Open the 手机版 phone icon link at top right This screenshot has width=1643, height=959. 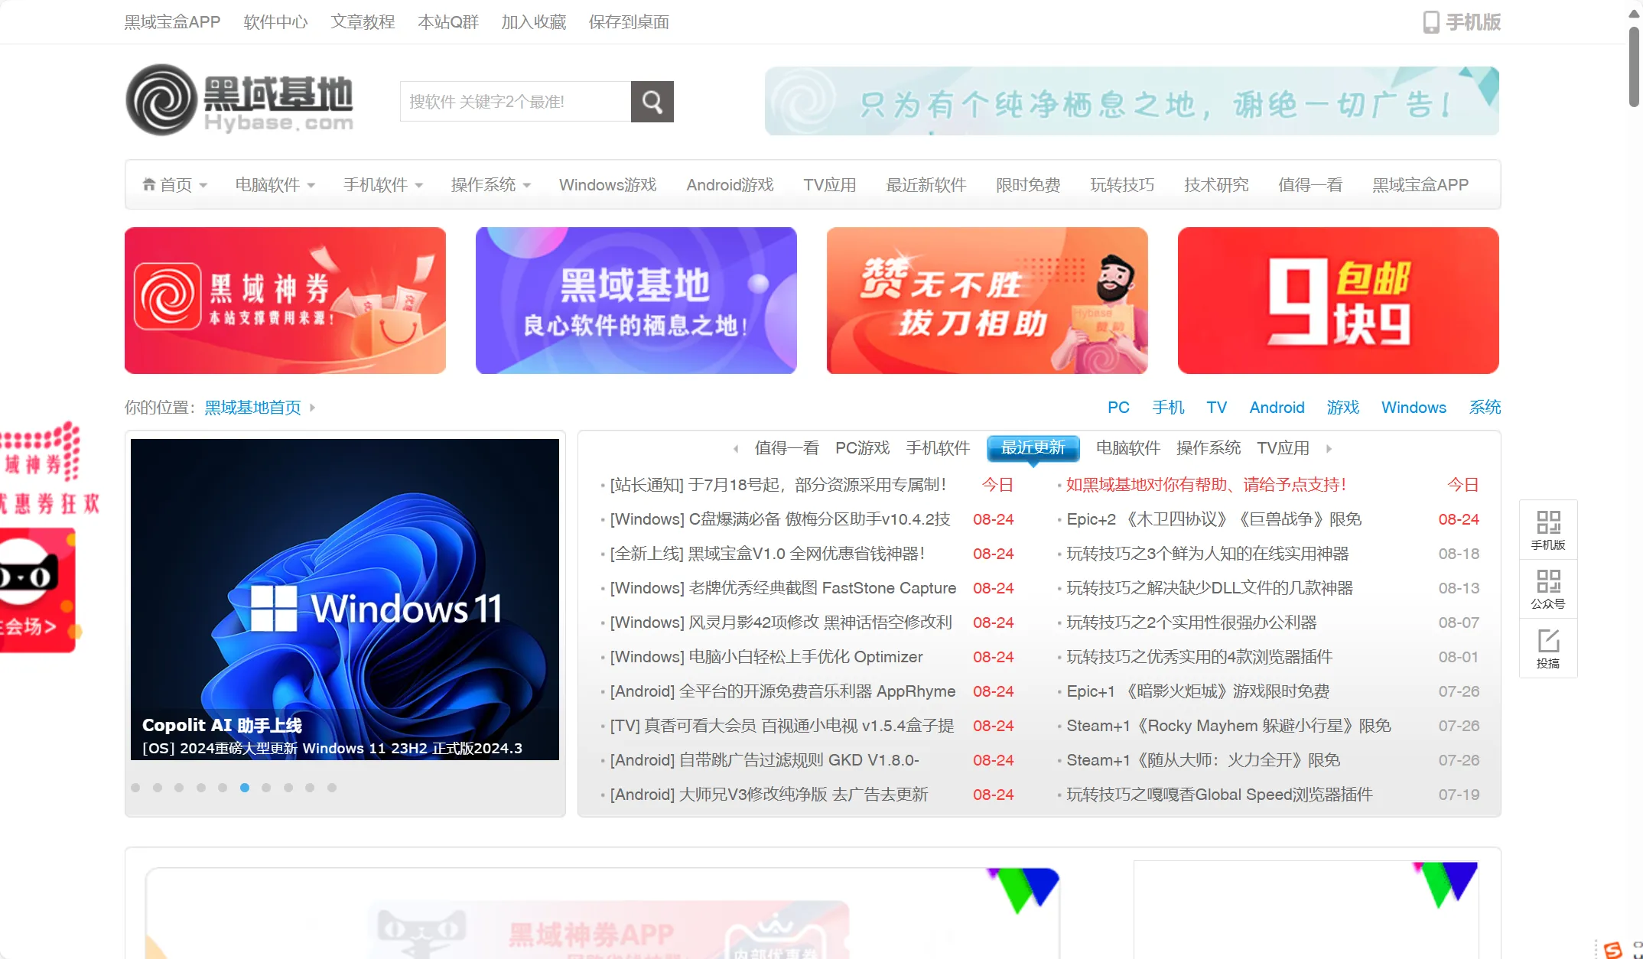coord(1462,22)
